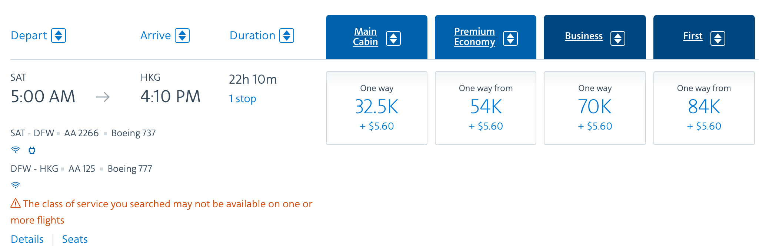Click Business column sort arrows icon
This screenshot has height=248, width=766.
click(x=618, y=38)
